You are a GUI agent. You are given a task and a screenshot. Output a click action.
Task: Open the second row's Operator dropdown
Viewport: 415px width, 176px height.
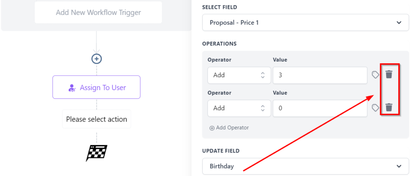click(238, 108)
